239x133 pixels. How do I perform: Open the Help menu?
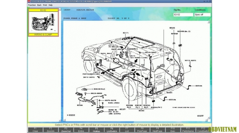(x=51, y=5)
